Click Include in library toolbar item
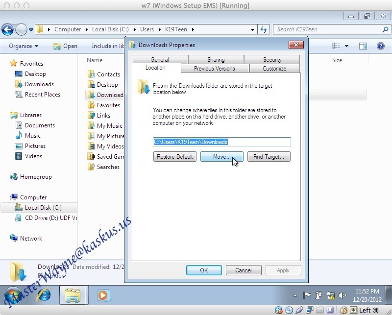 (108, 46)
